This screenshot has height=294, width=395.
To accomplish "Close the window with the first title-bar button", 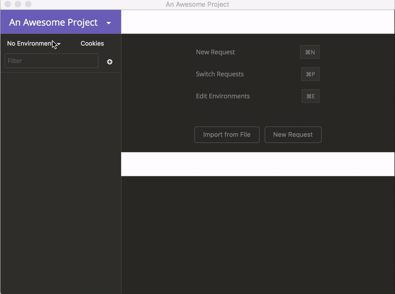I will click(8, 4).
